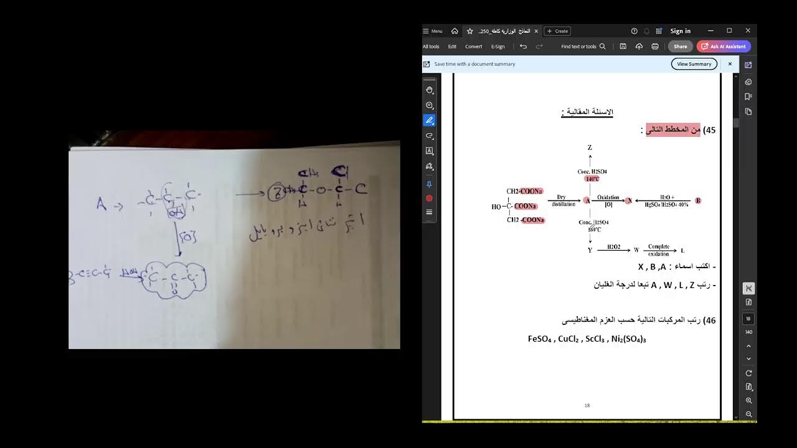Open page display settings icon
Screen dimensions: 797x448
[x=748, y=302]
